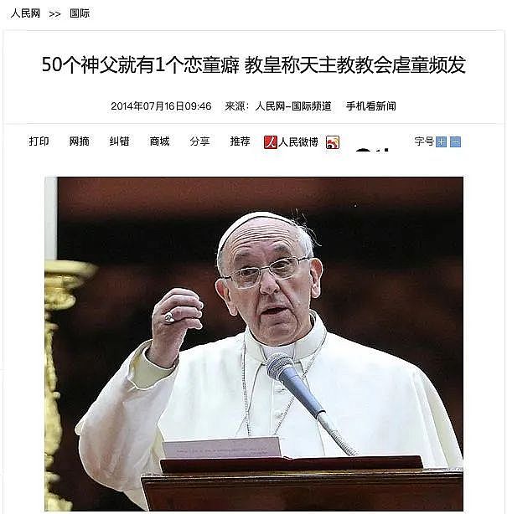Increase font size with plus icon
Image resolution: width=507 pixels, height=514 pixels.
(441, 142)
